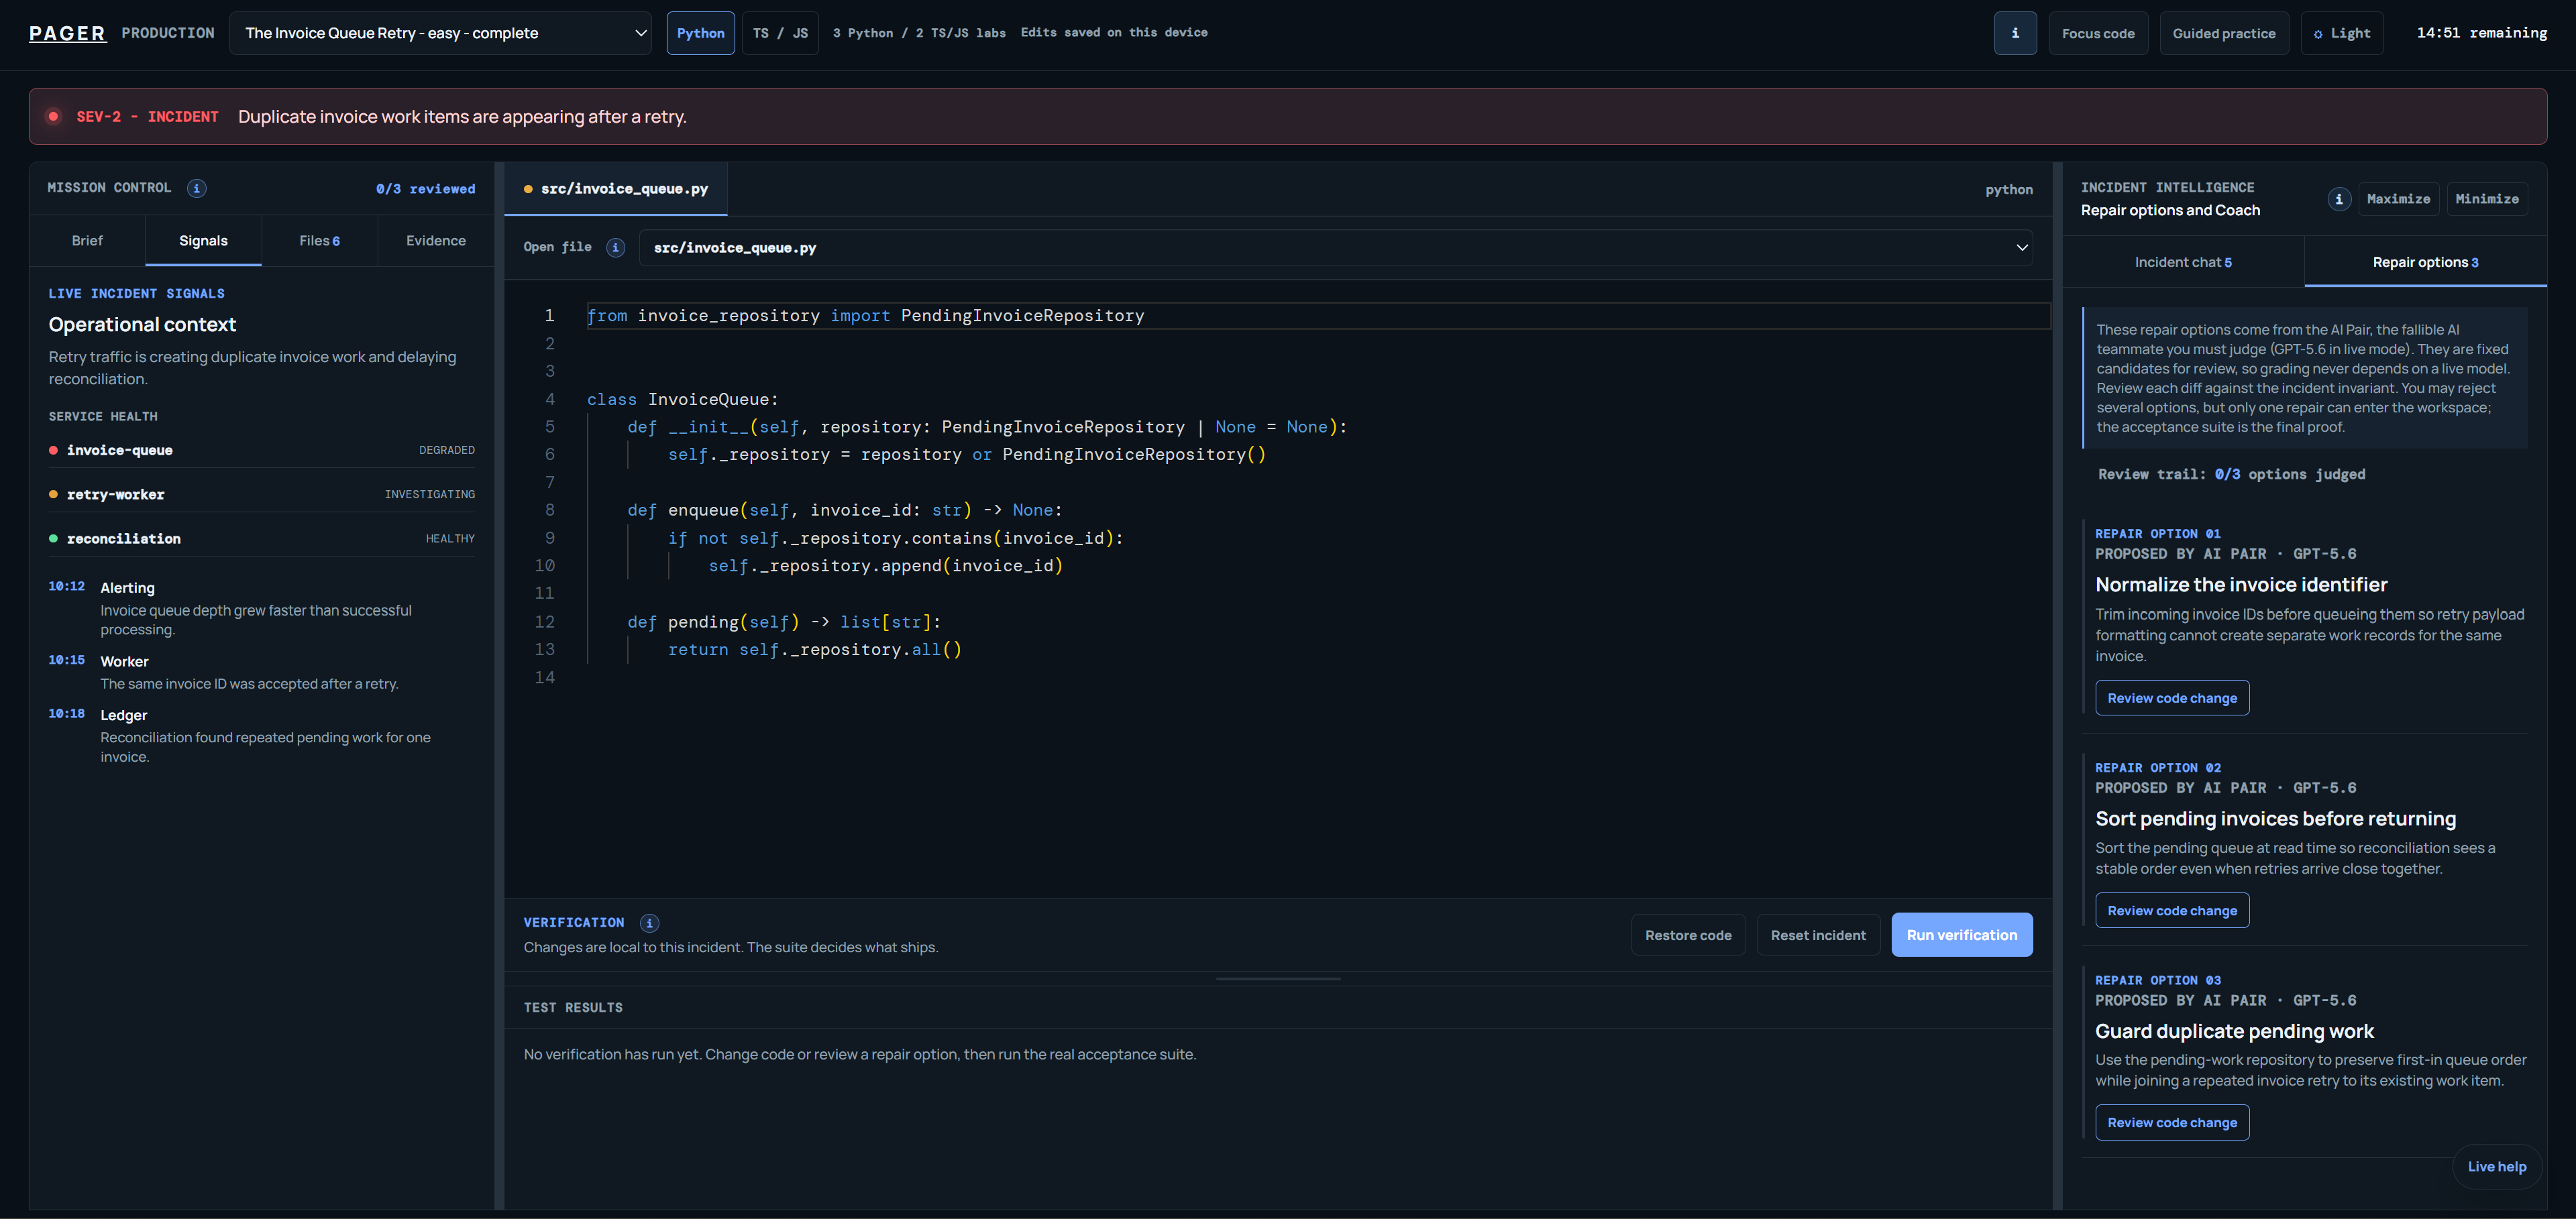Viewport: 2576px width, 1219px height.
Task: Switch to Incident chat tab
Action: point(2183,262)
